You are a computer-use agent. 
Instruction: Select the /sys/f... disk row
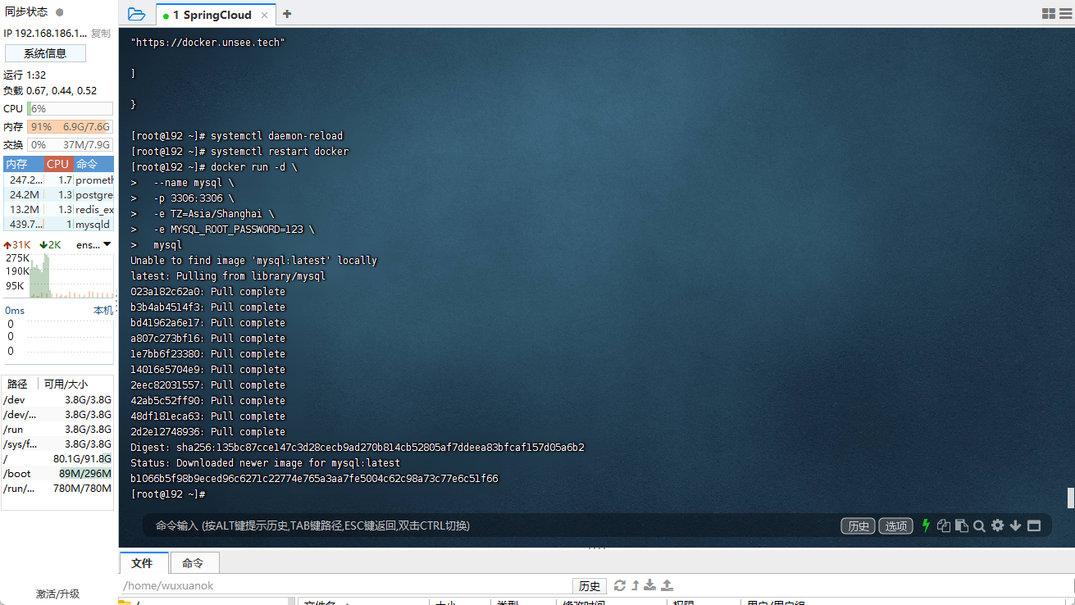(x=57, y=444)
